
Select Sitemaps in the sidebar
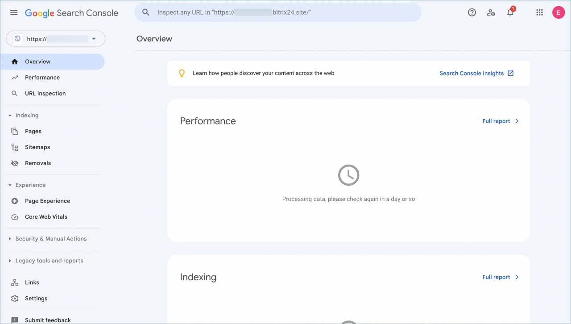(x=37, y=147)
